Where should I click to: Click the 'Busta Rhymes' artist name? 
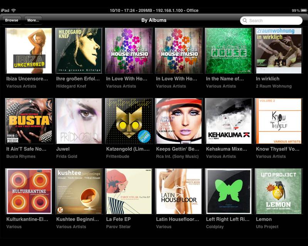(21, 156)
